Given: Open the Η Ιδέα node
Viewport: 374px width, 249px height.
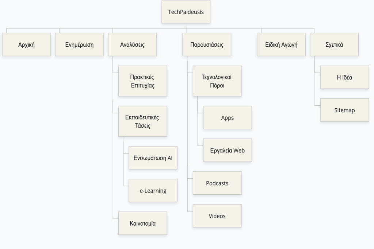Looking at the screenshot, I should [x=344, y=77].
